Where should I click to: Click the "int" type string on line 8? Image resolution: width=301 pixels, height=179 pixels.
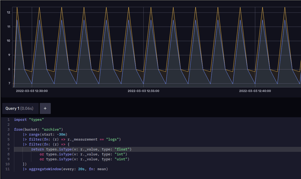121,154
